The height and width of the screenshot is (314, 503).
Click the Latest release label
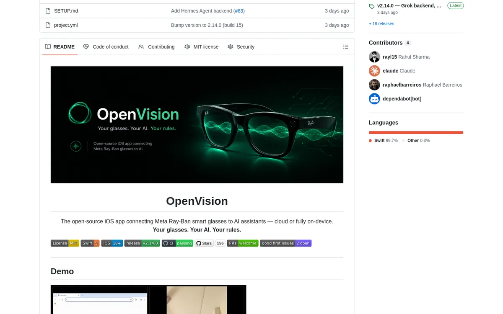456,5
